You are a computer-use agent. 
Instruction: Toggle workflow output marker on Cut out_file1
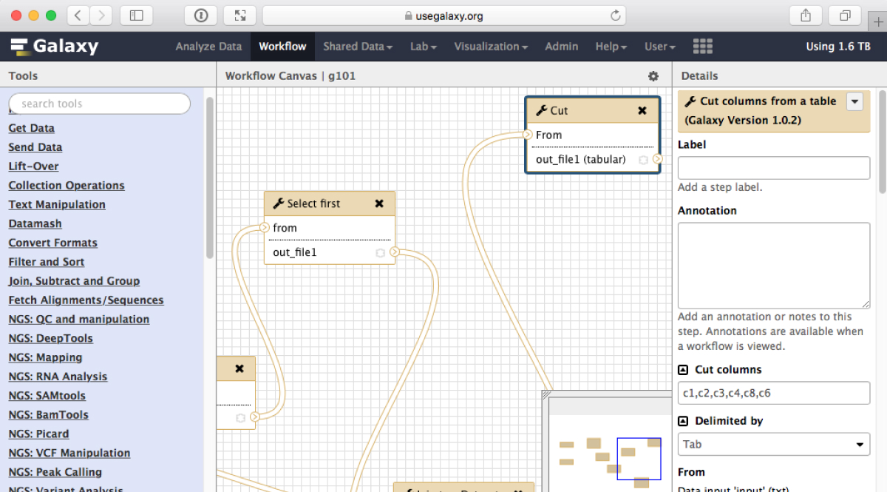[x=643, y=160]
